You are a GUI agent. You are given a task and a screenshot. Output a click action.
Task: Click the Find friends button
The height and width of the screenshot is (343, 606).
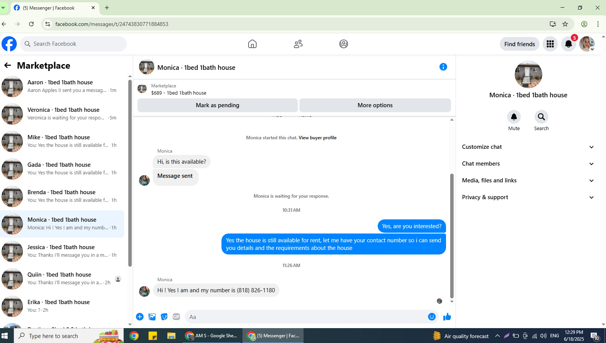[x=520, y=44]
